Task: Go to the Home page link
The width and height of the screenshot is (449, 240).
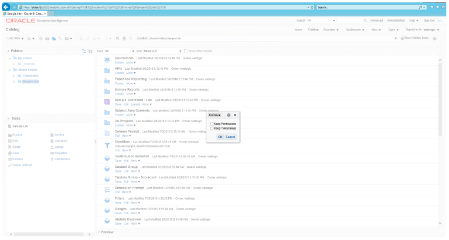Action: tap(298, 30)
